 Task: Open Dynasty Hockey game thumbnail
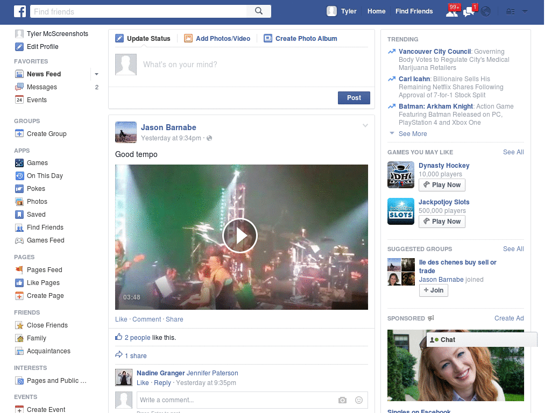click(x=400, y=175)
